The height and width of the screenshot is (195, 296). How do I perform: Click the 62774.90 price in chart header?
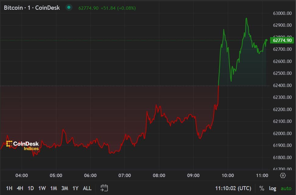88,8
